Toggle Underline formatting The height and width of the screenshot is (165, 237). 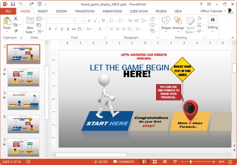(x=62, y=29)
